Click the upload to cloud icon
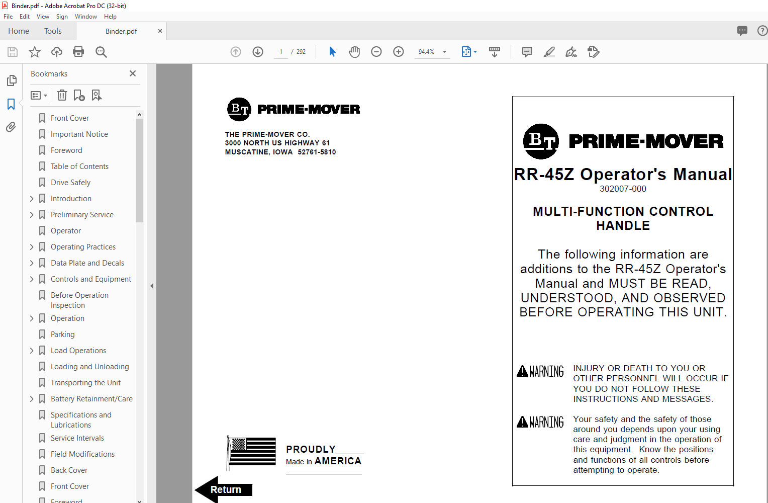Viewport: 768px width, 503px height. click(x=57, y=52)
